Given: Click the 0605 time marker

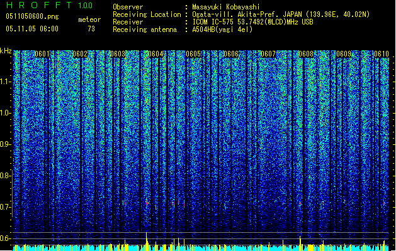Looking at the screenshot, I should pos(193,54).
